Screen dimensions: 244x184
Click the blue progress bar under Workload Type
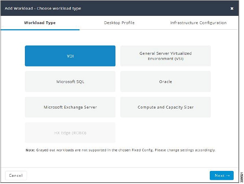click(40, 30)
